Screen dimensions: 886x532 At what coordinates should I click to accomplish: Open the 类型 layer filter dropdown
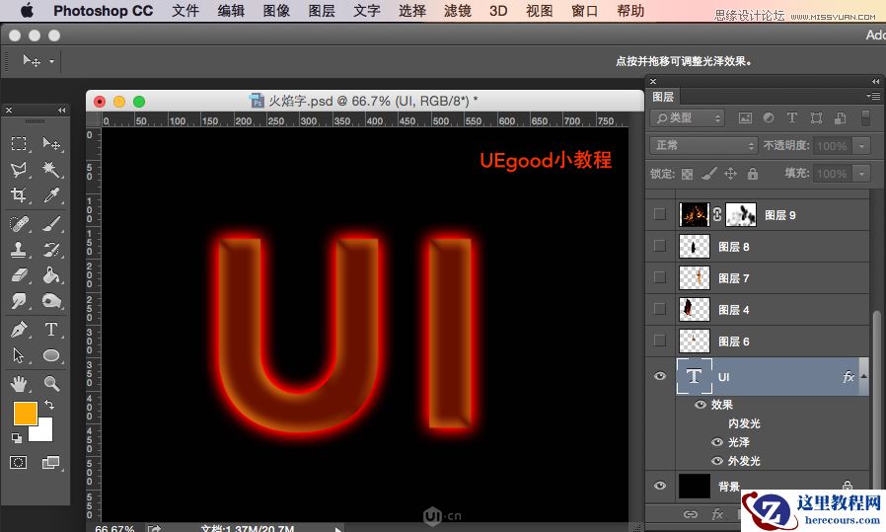click(x=687, y=117)
